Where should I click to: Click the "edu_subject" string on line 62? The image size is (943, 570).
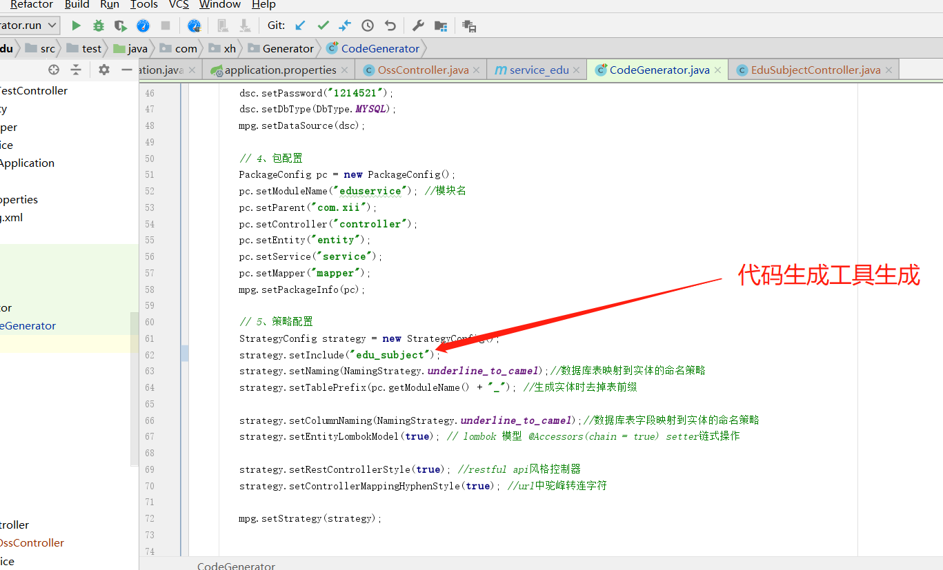click(390, 355)
